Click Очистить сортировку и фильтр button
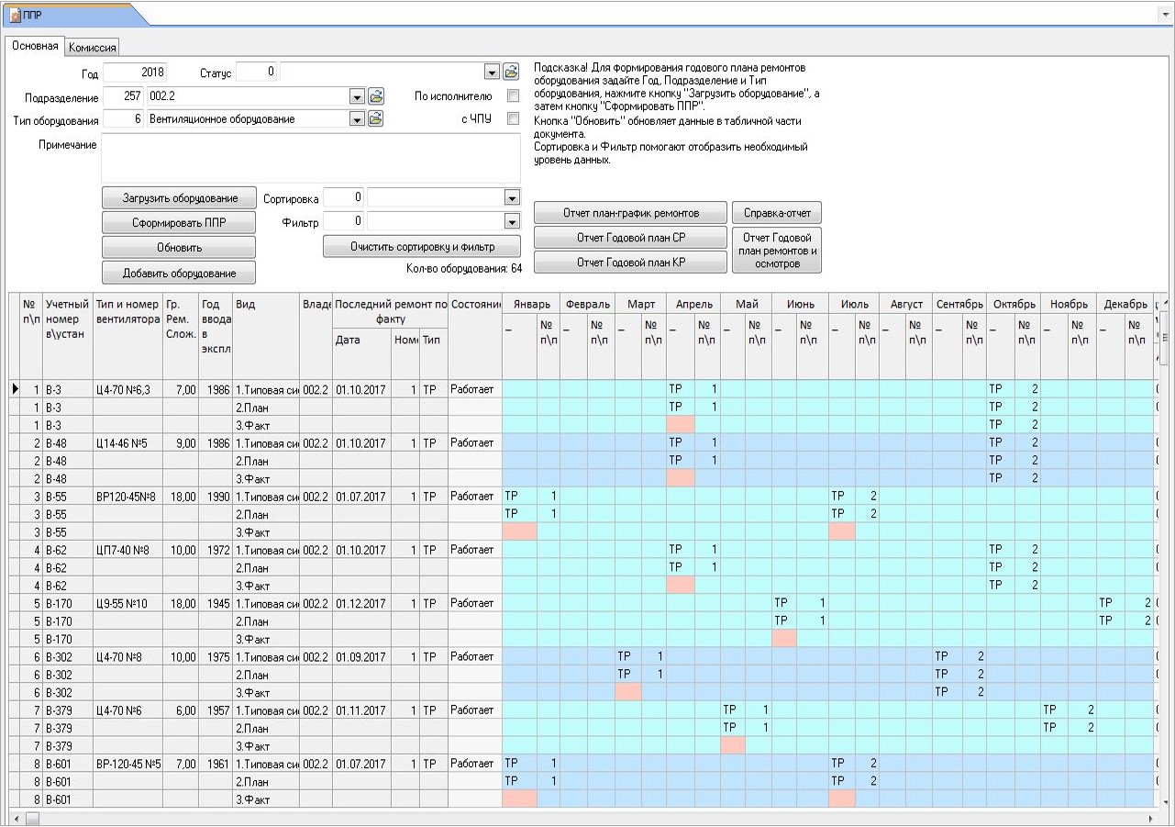Screen dimensions: 1175x827 [x=422, y=247]
